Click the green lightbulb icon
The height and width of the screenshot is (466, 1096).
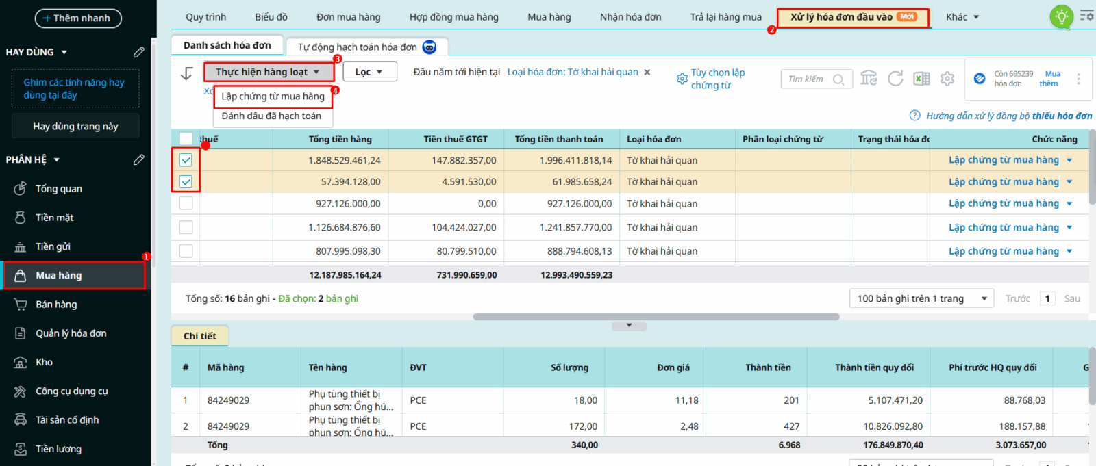[1061, 16]
